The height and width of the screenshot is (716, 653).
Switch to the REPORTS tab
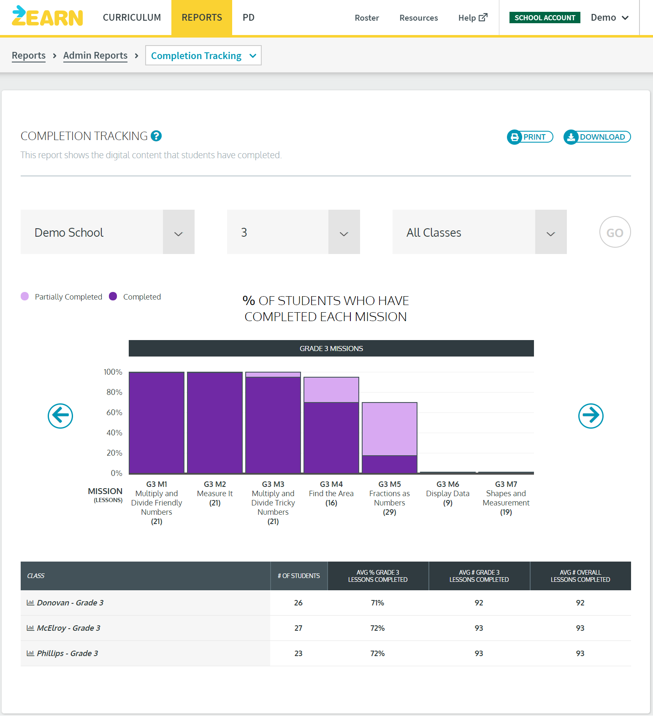202,18
